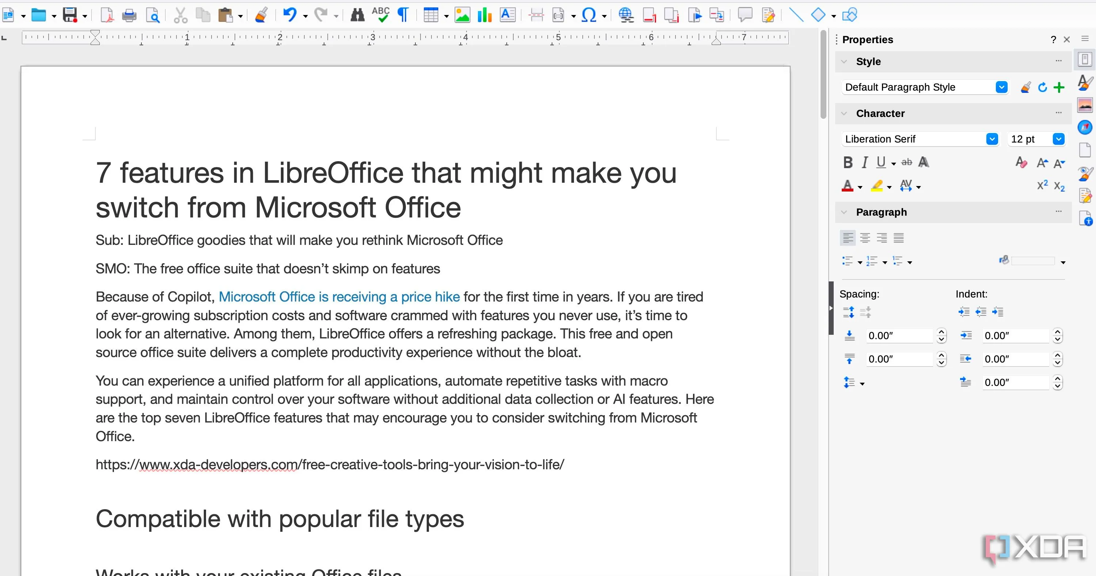Insert Comment speech bubble icon
The width and height of the screenshot is (1096, 576).
coord(745,15)
